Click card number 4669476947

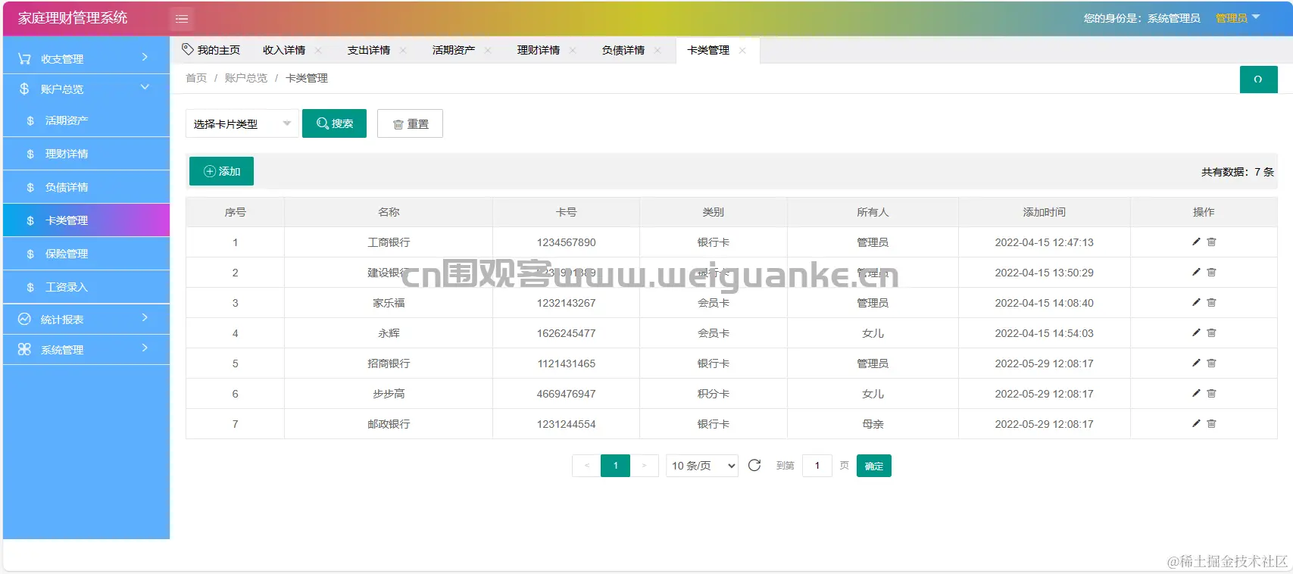pyautogui.click(x=566, y=394)
